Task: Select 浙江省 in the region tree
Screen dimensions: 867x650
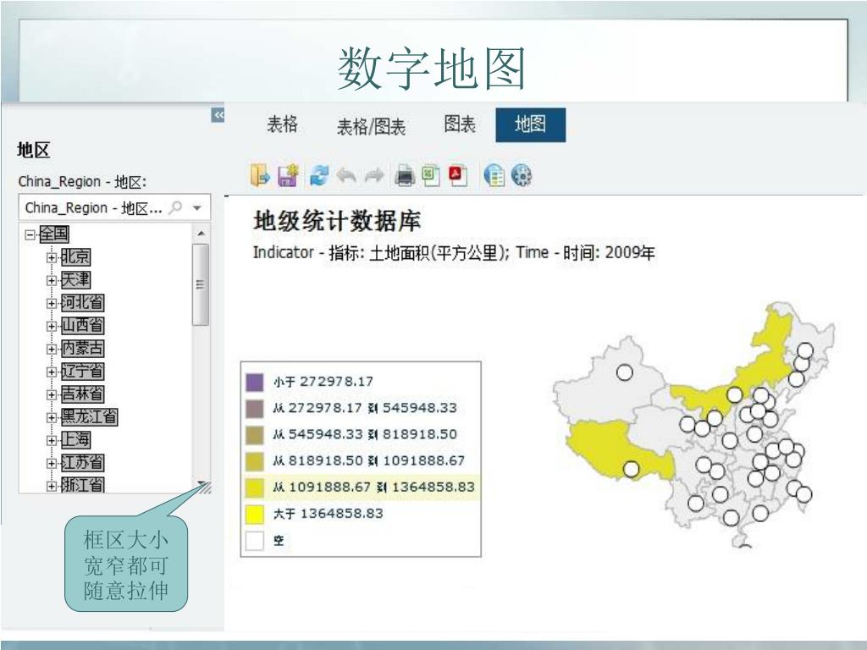Action: click(x=82, y=485)
